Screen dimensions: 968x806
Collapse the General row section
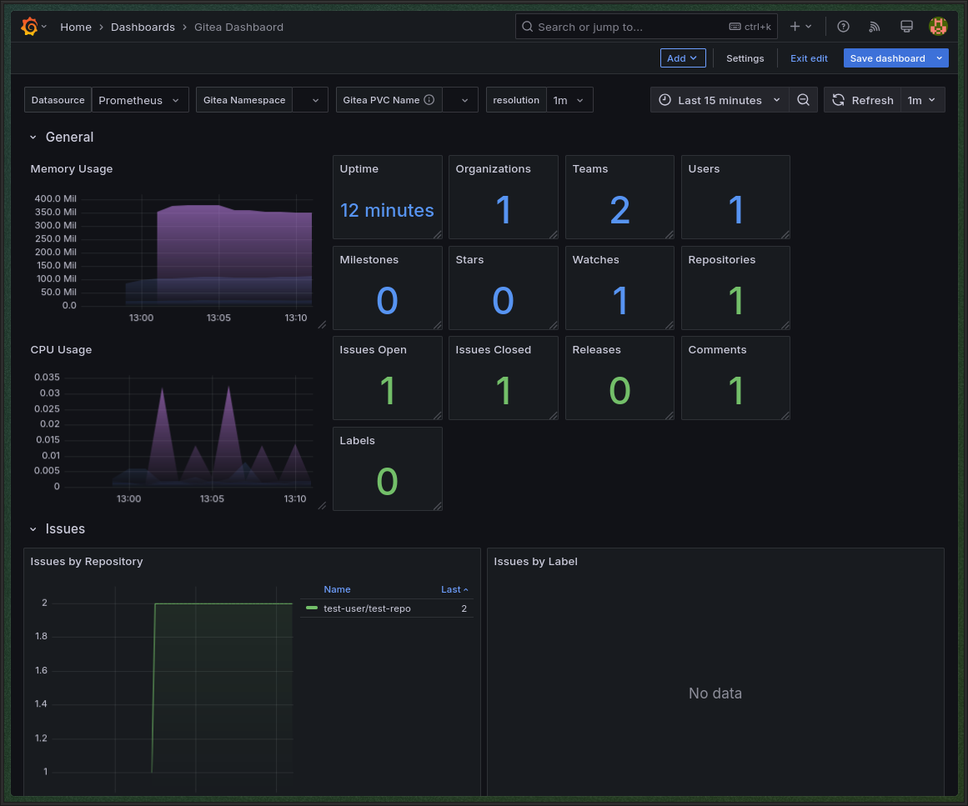tap(33, 138)
